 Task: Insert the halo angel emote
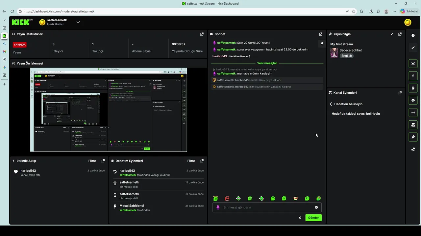coord(215,198)
